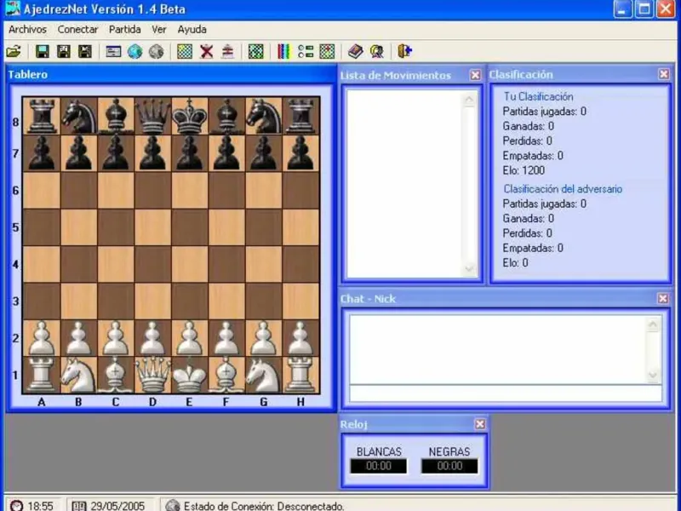
Task: Select the black knight on B8
Action: pos(78,116)
